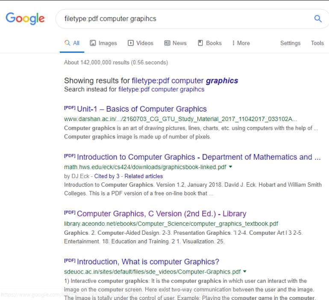
Task: Click the Books tab book icon
Action: pyautogui.click(x=200, y=43)
